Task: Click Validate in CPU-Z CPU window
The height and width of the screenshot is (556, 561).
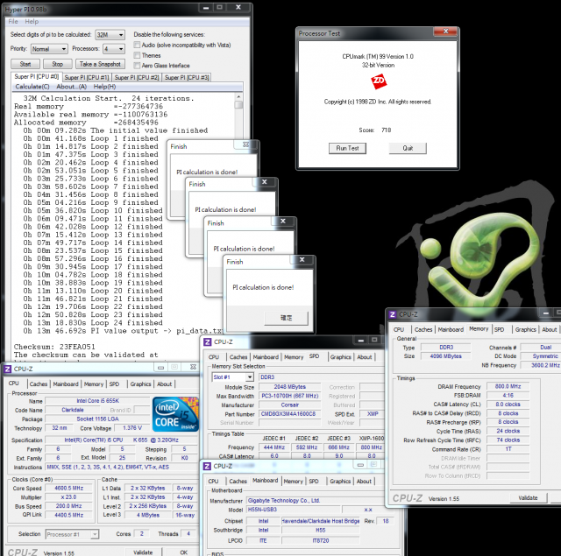Action: tap(143, 552)
